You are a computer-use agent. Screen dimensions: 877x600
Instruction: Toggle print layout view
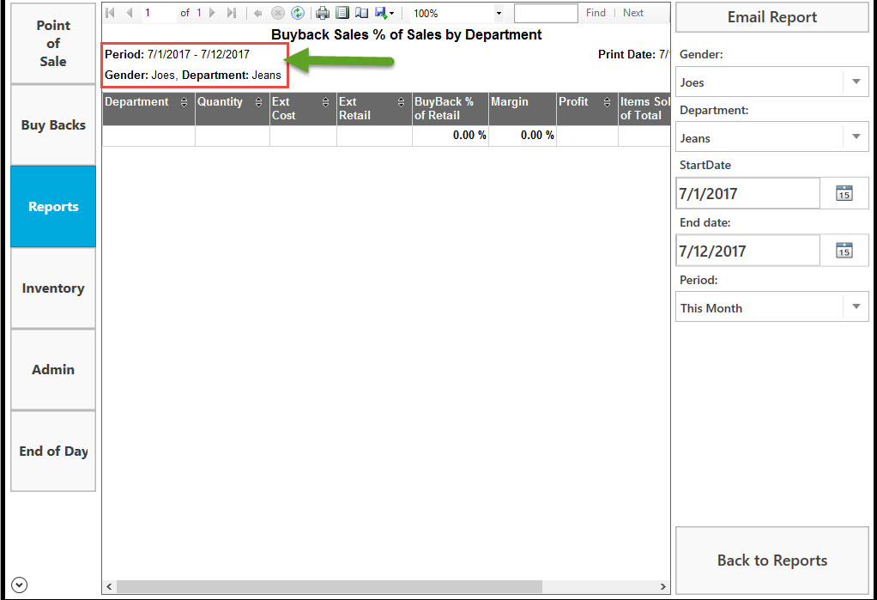pyautogui.click(x=342, y=13)
